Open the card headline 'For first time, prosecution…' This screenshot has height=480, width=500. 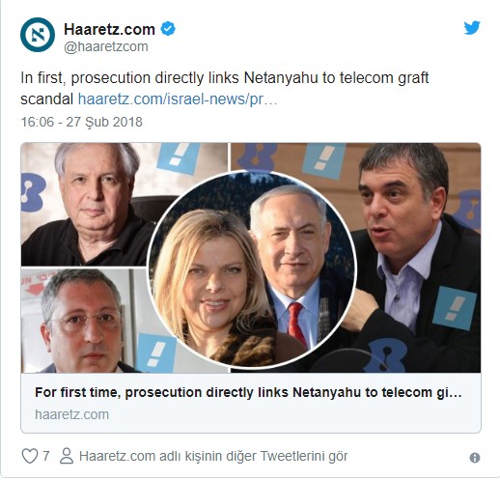(248, 392)
